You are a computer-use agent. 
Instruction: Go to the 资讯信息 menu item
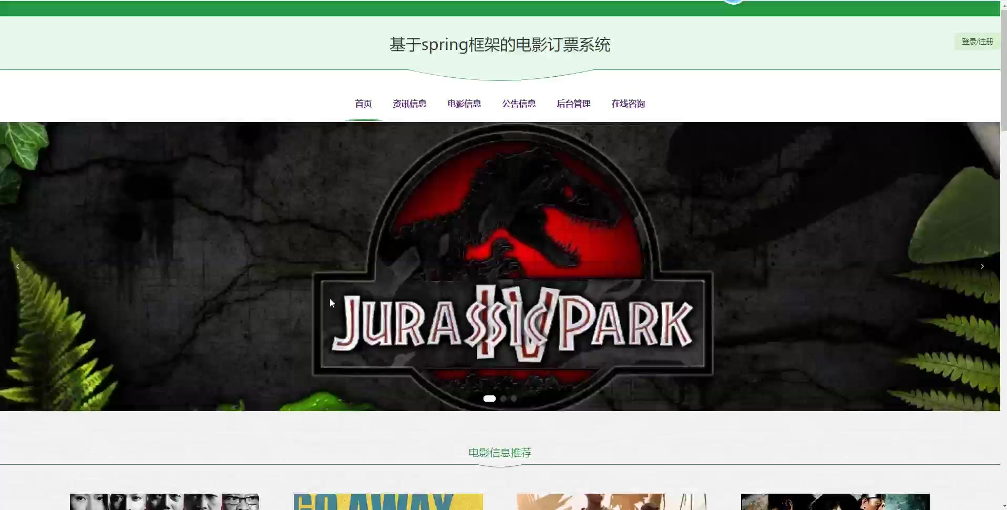click(409, 104)
